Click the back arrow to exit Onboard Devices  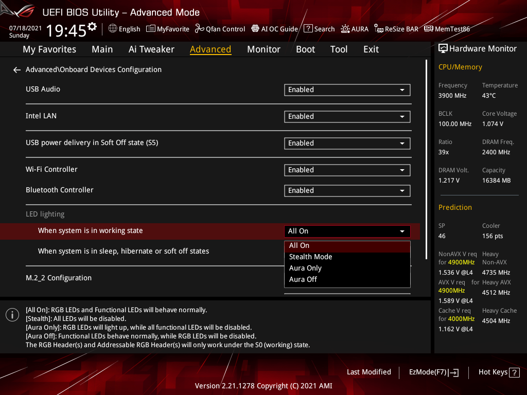coord(16,69)
